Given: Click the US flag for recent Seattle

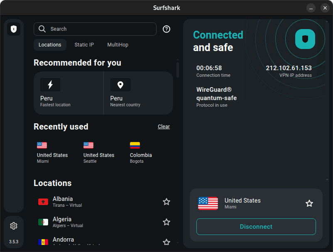Looking at the screenshot, I should click(x=88, y=145).
